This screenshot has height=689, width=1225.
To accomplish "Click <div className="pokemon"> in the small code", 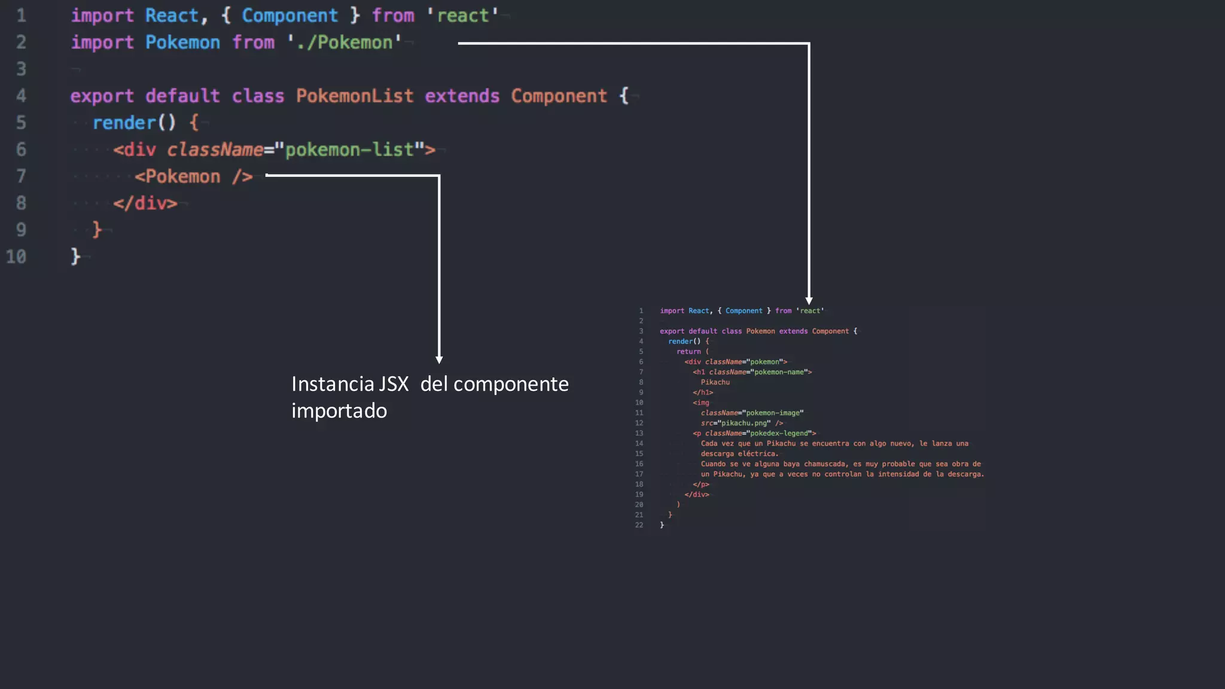I will point(736,362).
